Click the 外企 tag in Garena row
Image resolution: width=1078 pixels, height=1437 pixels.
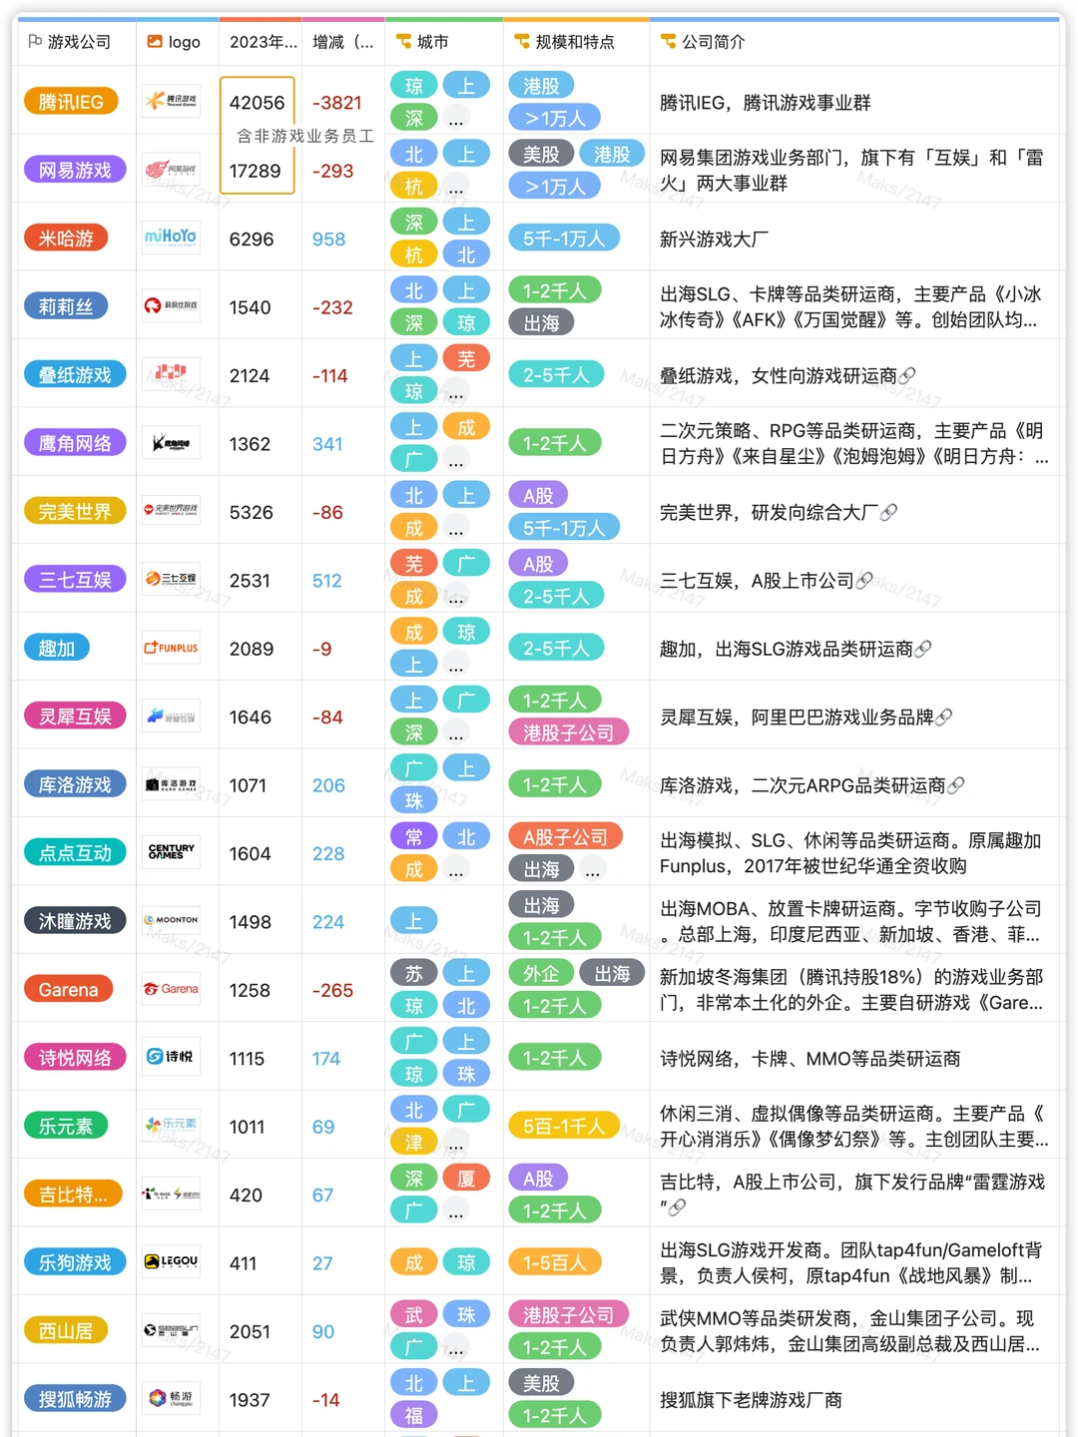click(x=542, y=973)
